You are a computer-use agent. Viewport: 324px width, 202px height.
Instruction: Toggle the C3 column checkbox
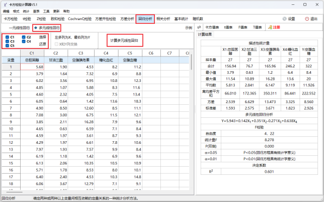pyautogui.click(x=7, y=41)
